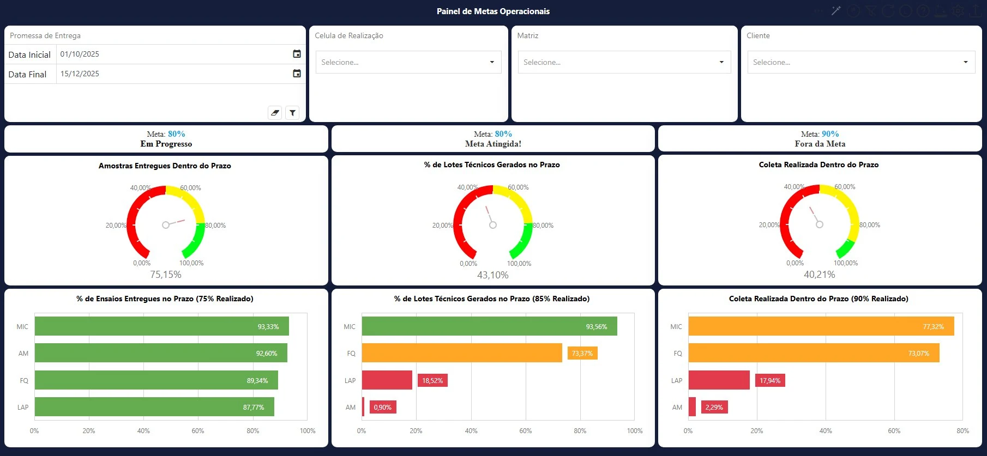Open the info circle icon in header
The width and height of the screenshot is (987, 456).
(x=853, y=11)
